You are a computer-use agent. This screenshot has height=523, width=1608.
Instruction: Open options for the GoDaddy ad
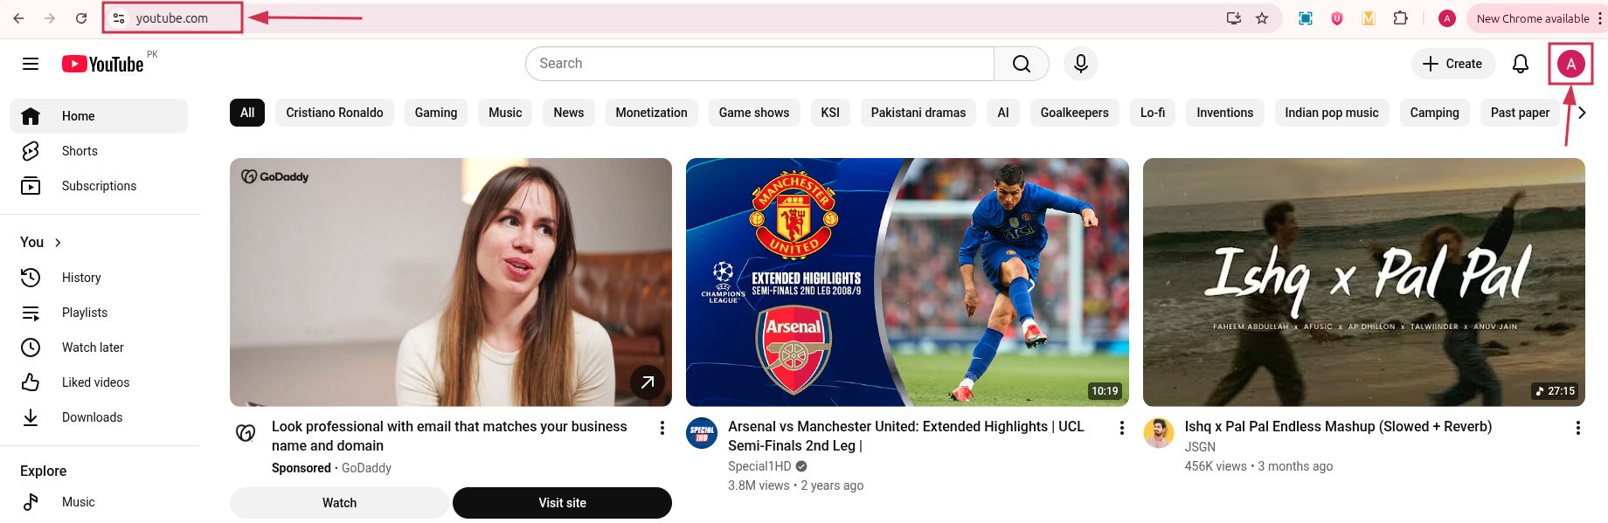coord(662,428)
